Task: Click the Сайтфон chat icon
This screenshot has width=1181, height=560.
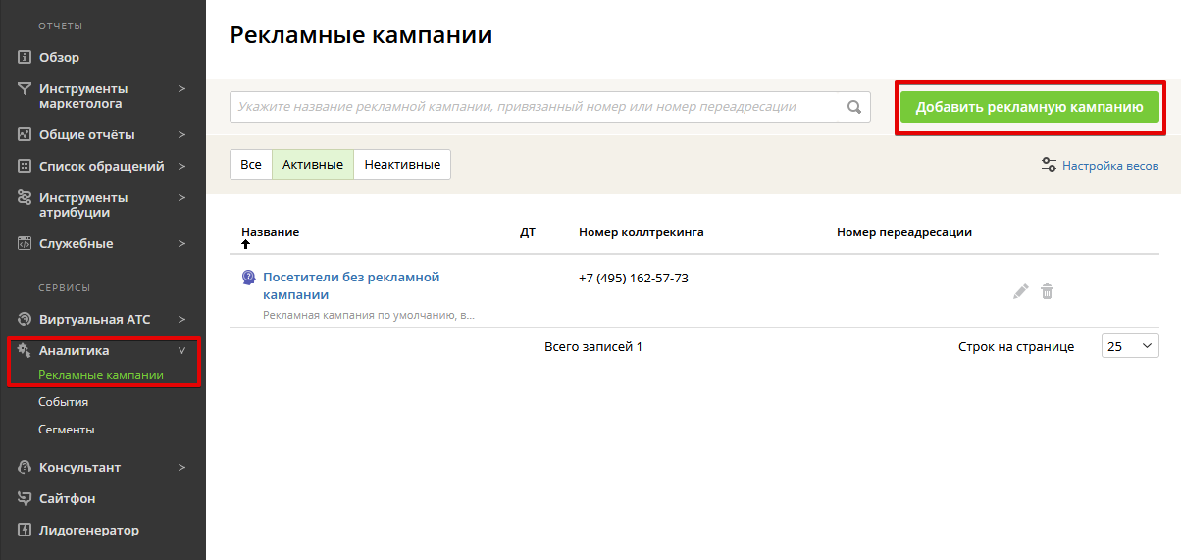Action: coord(26,498)
